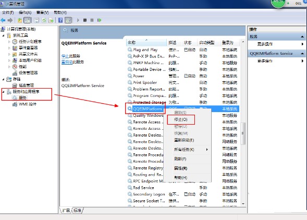307x220 pixels.
Task: Open the 操作(A) menu
Action: (25, 13)
